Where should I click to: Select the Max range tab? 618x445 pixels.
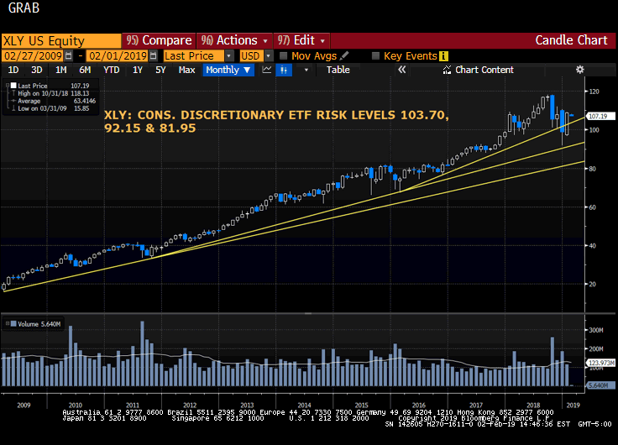tap(186, 71)
